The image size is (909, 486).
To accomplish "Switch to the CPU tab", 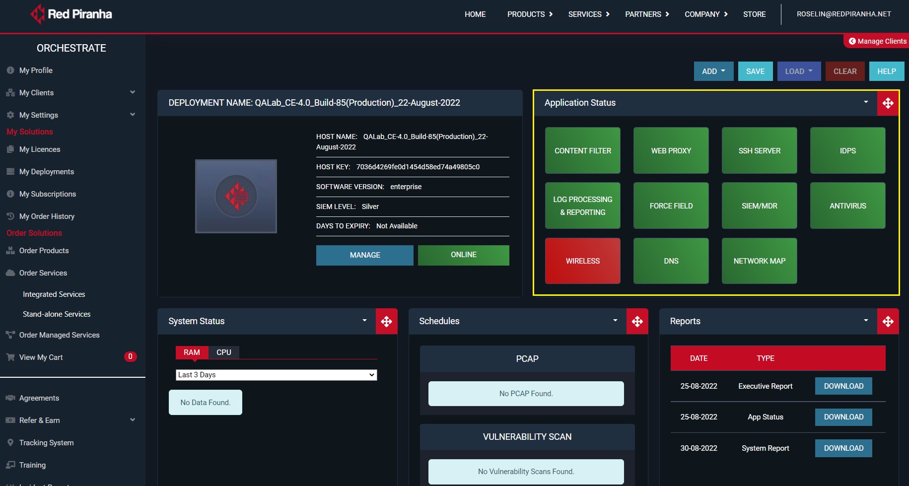I will click(224, 352).
